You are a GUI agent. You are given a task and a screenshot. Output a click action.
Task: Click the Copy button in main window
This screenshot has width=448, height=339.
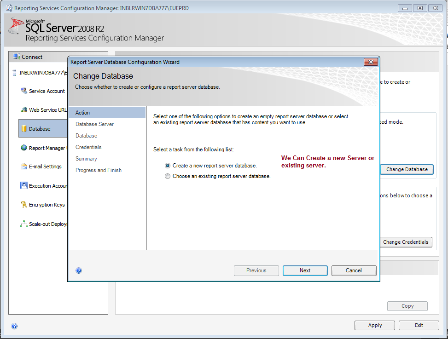tap(407, 306)
